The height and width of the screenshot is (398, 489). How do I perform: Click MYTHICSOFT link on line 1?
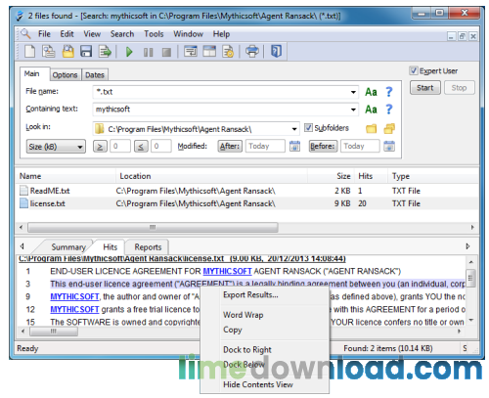[227, 271]
